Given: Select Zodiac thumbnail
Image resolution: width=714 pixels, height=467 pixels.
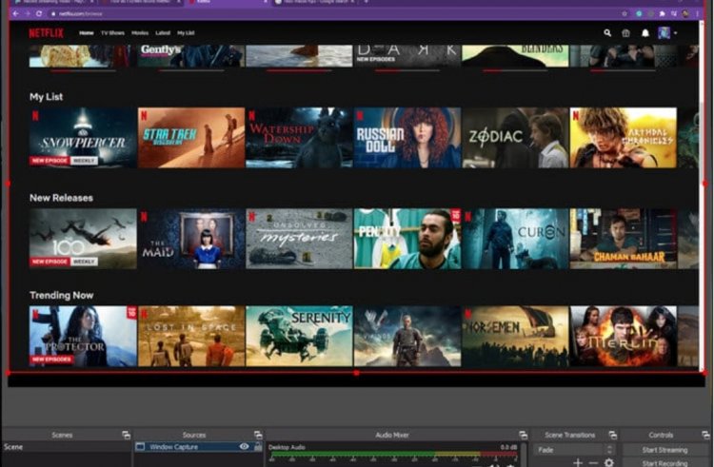Looking at the screenshot, I should point(515,137).
